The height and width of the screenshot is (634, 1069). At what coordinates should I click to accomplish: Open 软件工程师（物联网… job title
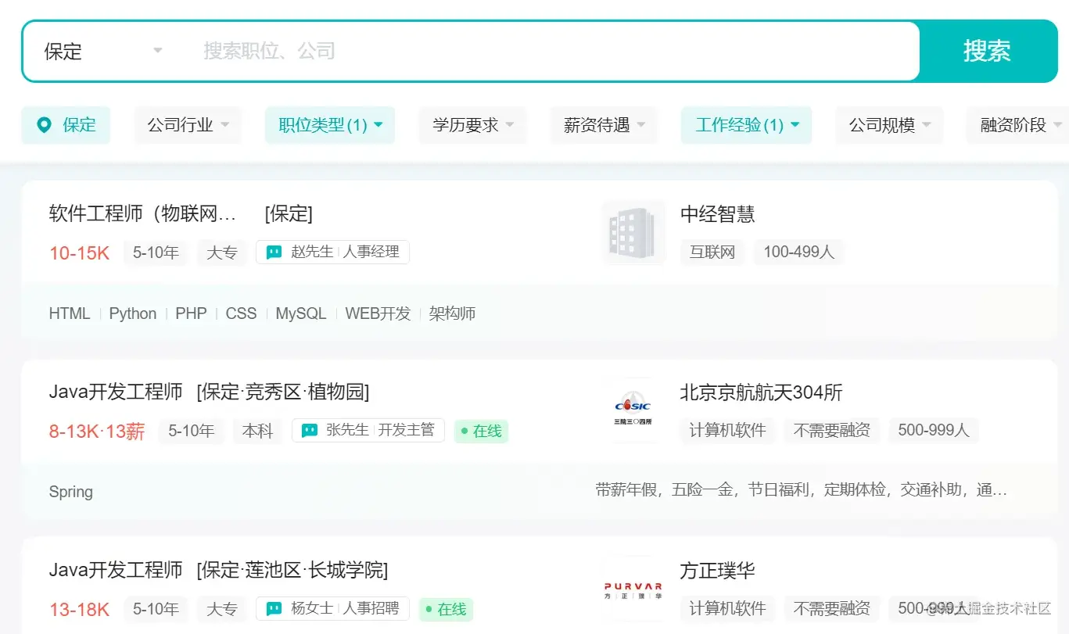tap(142, 214)
